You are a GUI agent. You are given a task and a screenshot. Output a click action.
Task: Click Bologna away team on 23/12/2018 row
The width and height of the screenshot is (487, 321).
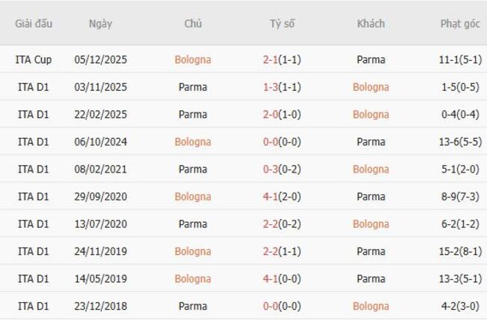coord(371,306)
